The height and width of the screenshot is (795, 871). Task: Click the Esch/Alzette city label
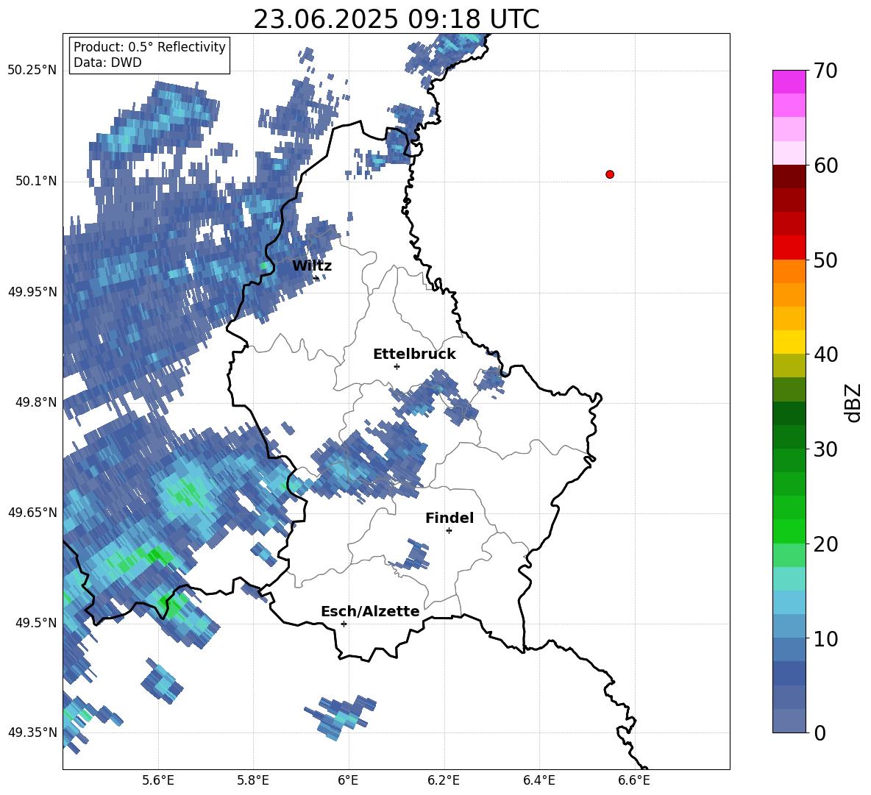click(x=370, y=612)
